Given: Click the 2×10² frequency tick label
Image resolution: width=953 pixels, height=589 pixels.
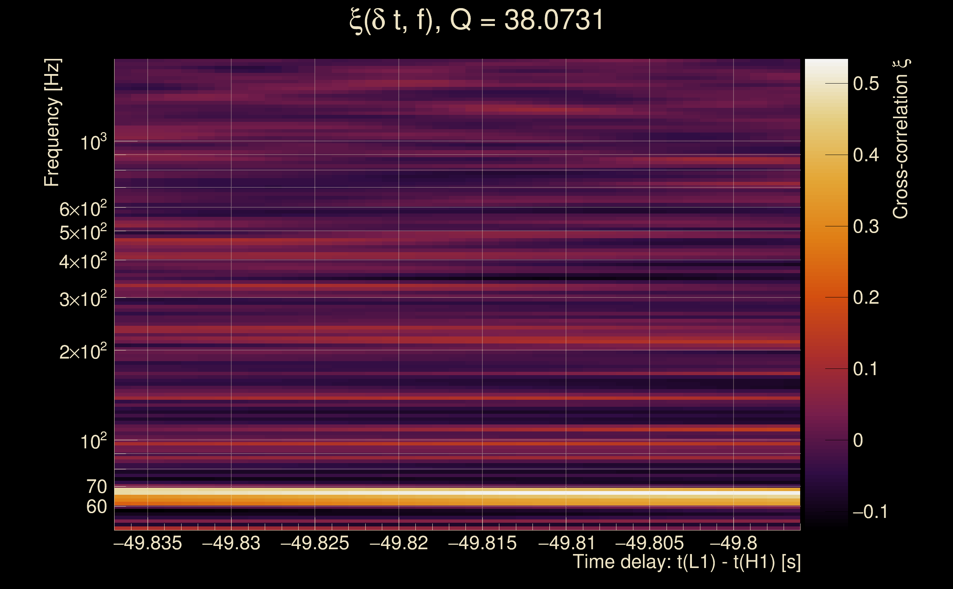Looking at the screenshot, I should click(x=82, y=352).
